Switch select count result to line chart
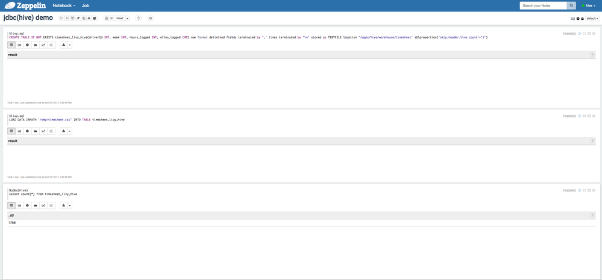This screenshot has width=602, height=280. click(43, 205)
